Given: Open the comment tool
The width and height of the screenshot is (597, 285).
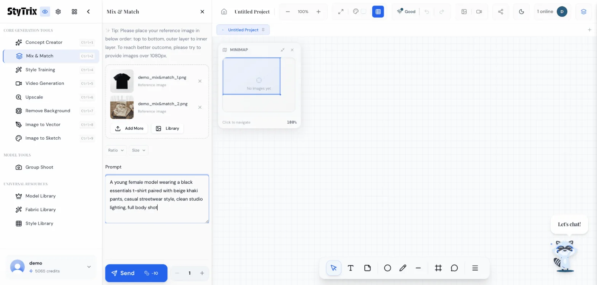Looking at the screenshot, I should tap(454, 268).
